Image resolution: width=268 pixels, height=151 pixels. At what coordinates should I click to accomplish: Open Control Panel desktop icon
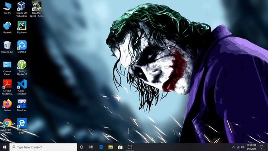coord(7,68)
